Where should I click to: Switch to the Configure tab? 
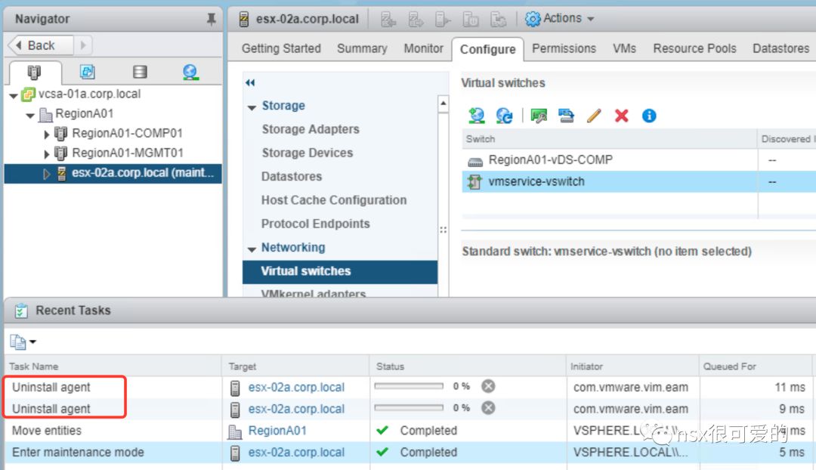point(487,49)
